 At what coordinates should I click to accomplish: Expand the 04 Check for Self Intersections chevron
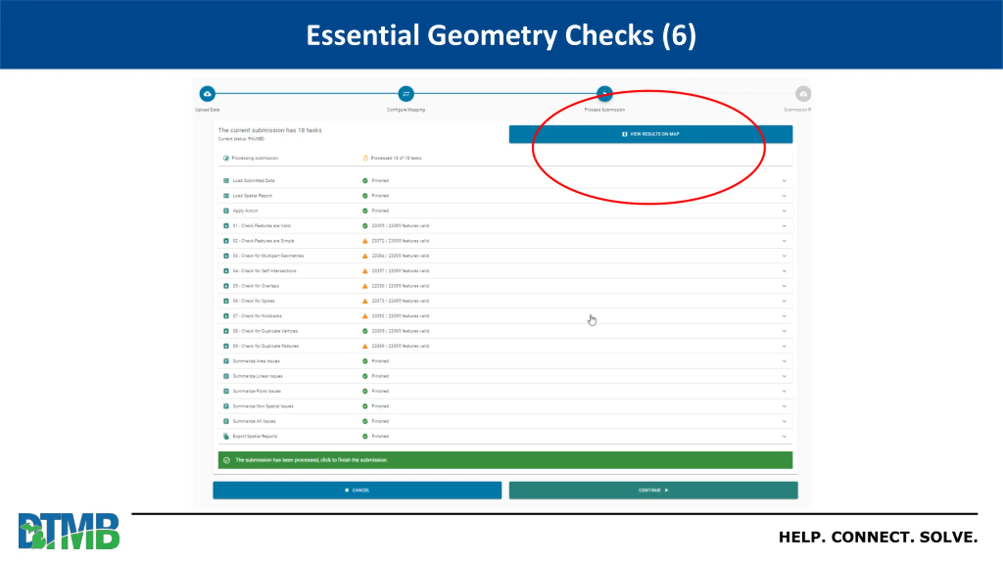click(x=784, y=271)
